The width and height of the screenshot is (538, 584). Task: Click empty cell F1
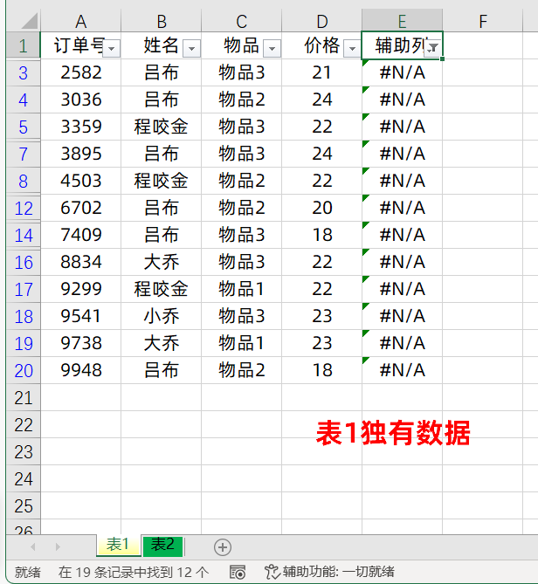483,45
